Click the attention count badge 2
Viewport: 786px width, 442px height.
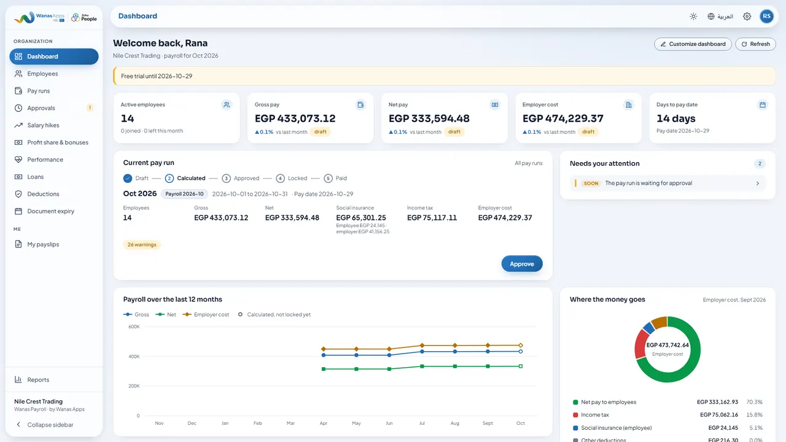point(760,164)
